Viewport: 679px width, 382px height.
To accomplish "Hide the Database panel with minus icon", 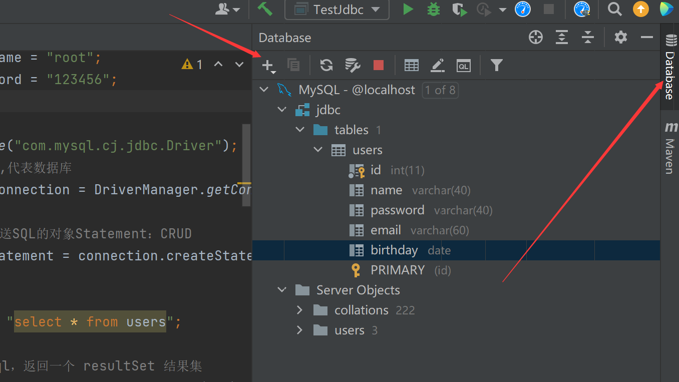I will click(647, 38).
